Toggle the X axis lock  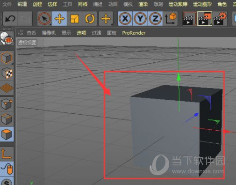click(x=125, y=19)
